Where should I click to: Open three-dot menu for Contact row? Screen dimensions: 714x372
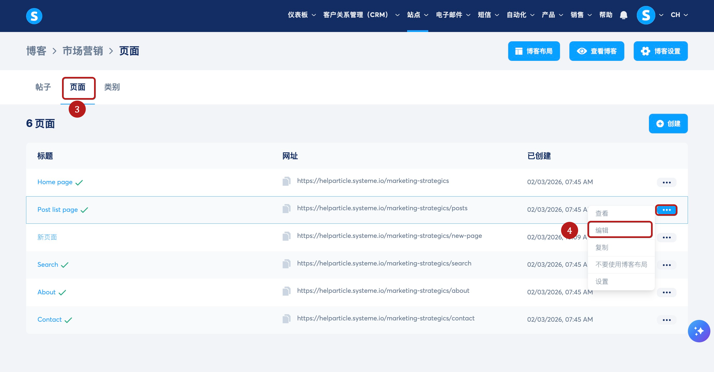coord(666,320)
